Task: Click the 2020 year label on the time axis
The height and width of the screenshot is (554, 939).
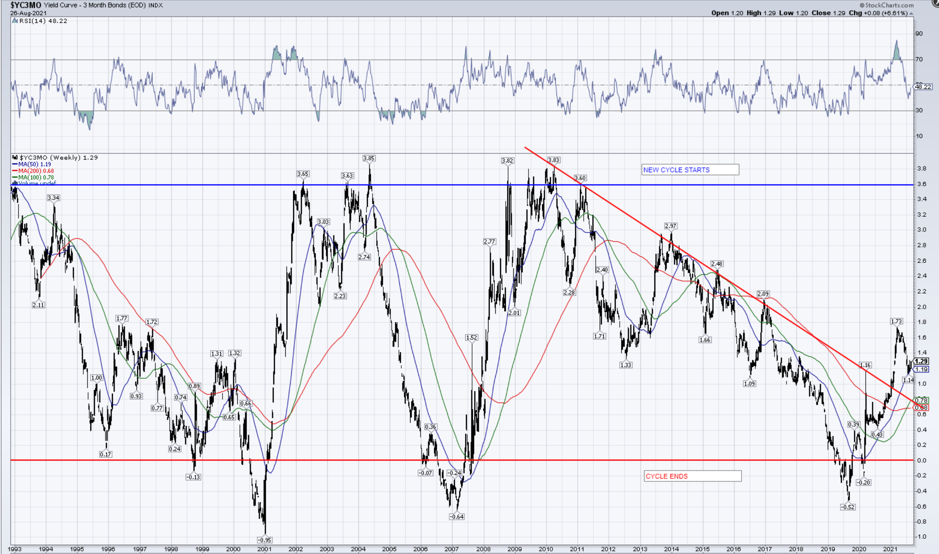Action: coord(859,549)
